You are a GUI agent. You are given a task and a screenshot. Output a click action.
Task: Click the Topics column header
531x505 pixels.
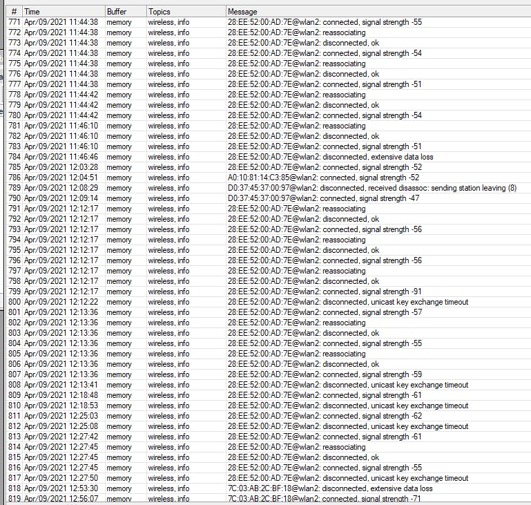click(x=186, y=12)
